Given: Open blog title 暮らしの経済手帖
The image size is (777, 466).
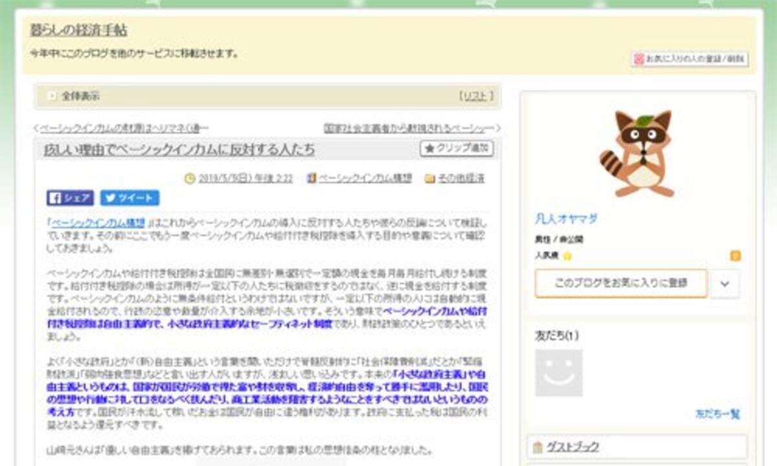Looking at the screenshot, I should point(78,30).
